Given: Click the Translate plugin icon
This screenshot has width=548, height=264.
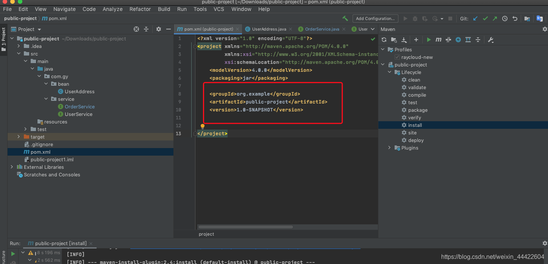Looking at the screenshot, I should 540,18.
